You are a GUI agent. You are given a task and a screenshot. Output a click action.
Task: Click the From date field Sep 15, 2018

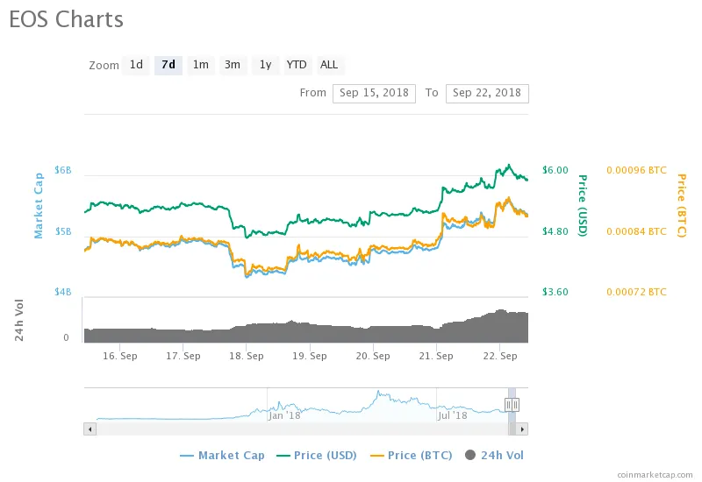[374, 94]
